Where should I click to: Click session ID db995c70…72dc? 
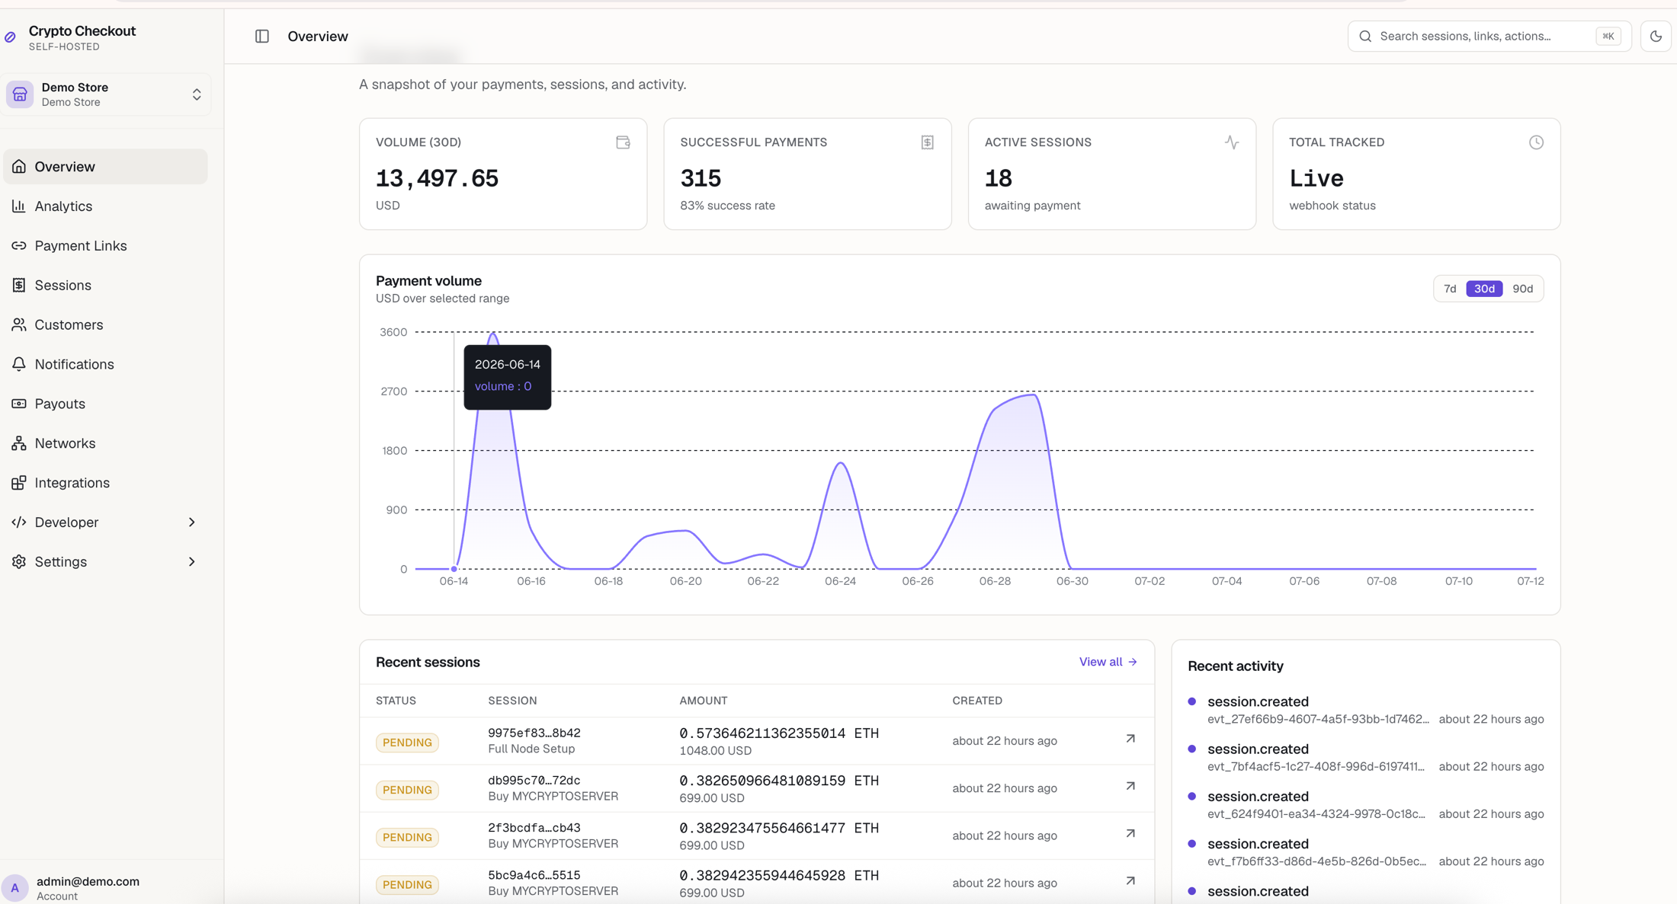coord(534,780)
